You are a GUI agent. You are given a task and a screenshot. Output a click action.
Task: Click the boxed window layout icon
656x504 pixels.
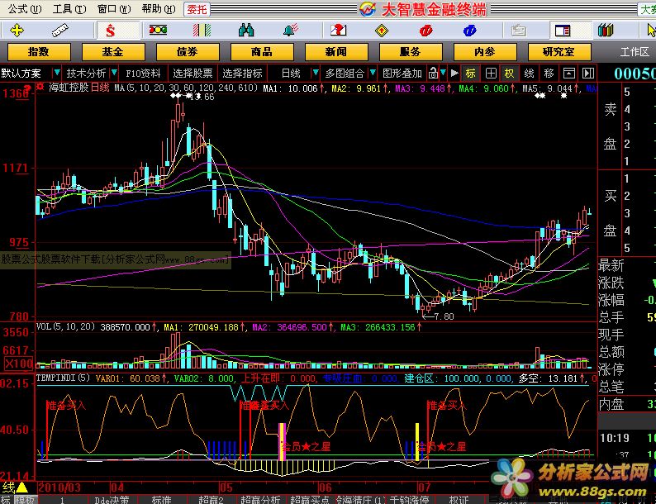pyautogui.click(x=568, y=74)
